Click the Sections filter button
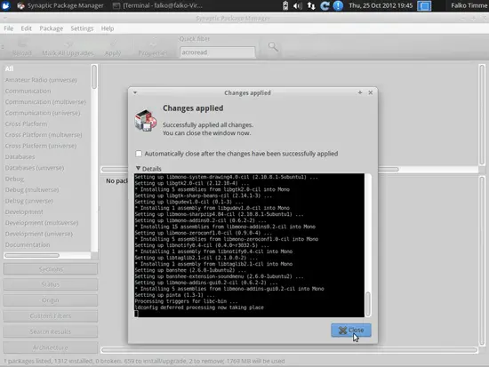Screen dimensions: 489x367 [51, 269]
